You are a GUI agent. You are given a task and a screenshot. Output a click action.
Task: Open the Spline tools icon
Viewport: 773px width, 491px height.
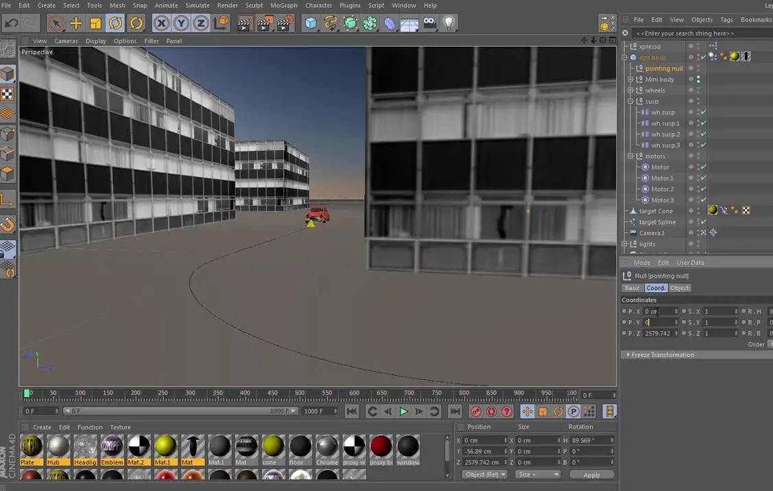(331, 23)
